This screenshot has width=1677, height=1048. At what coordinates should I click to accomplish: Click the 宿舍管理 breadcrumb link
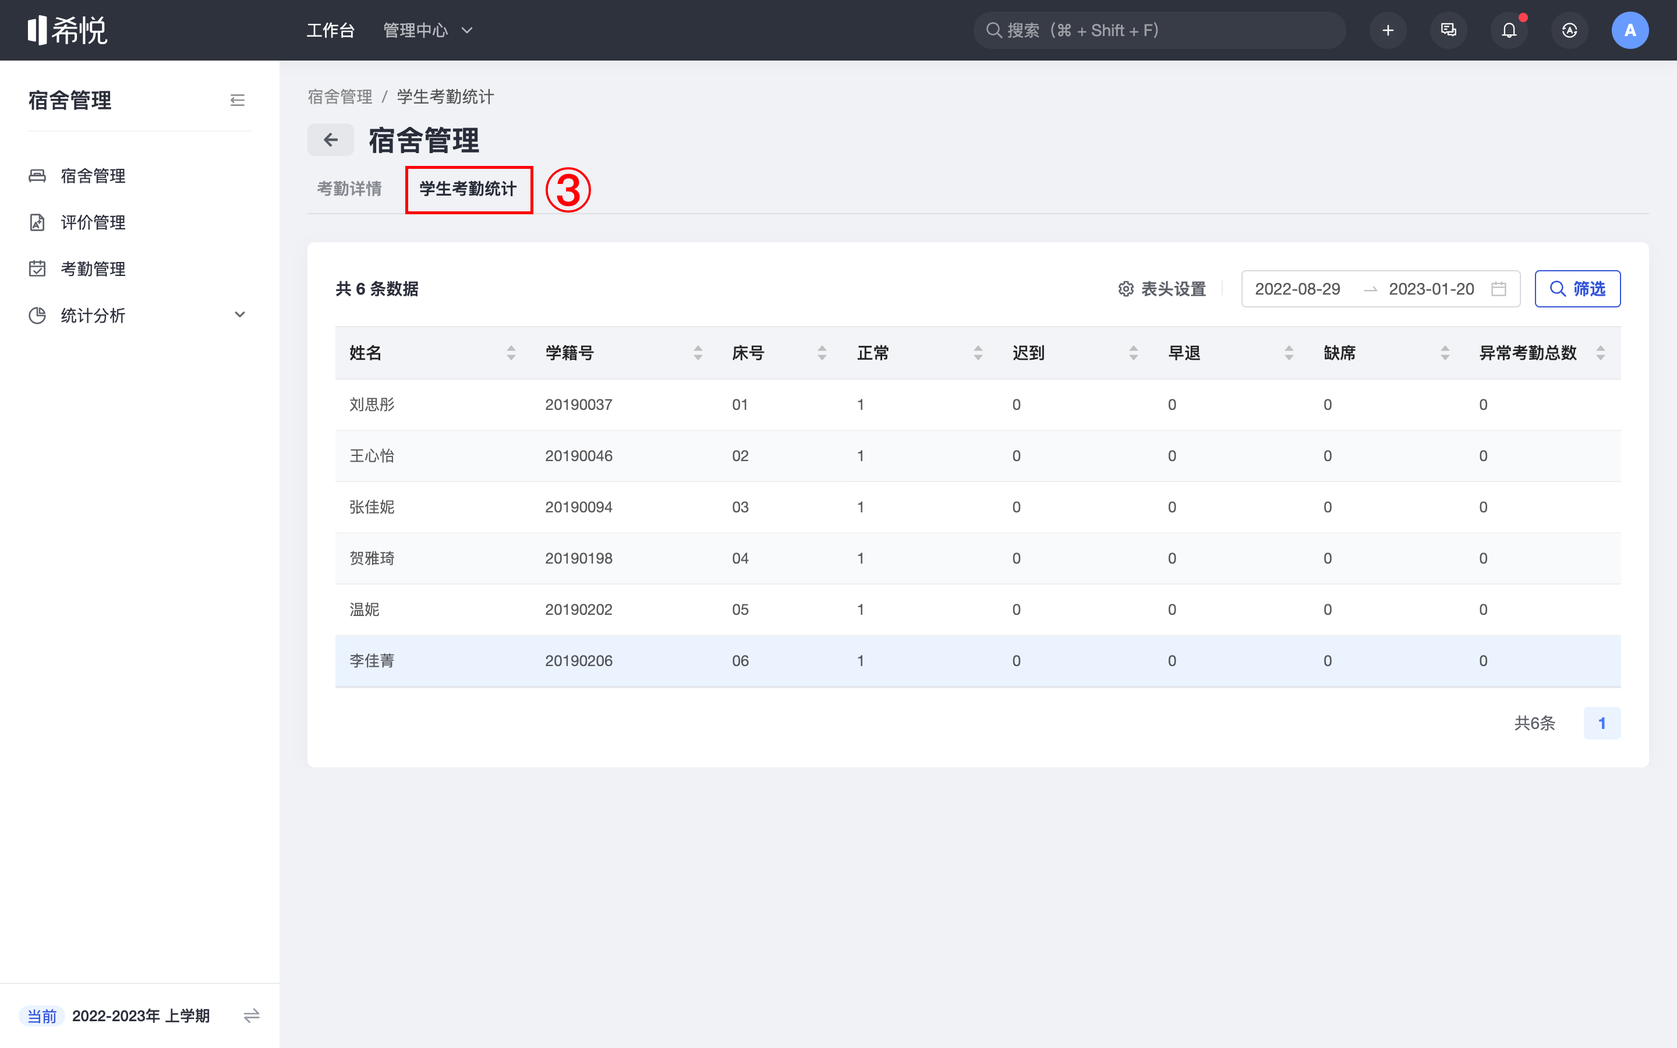340,97
